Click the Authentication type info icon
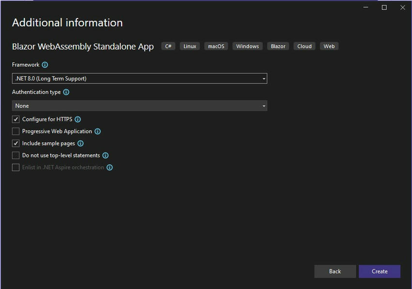This screenshot has width=412, height=289. pyautogui.click(x=66, y=92)
